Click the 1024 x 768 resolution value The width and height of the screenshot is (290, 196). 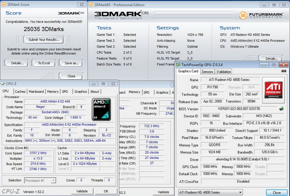pos(195,35)
